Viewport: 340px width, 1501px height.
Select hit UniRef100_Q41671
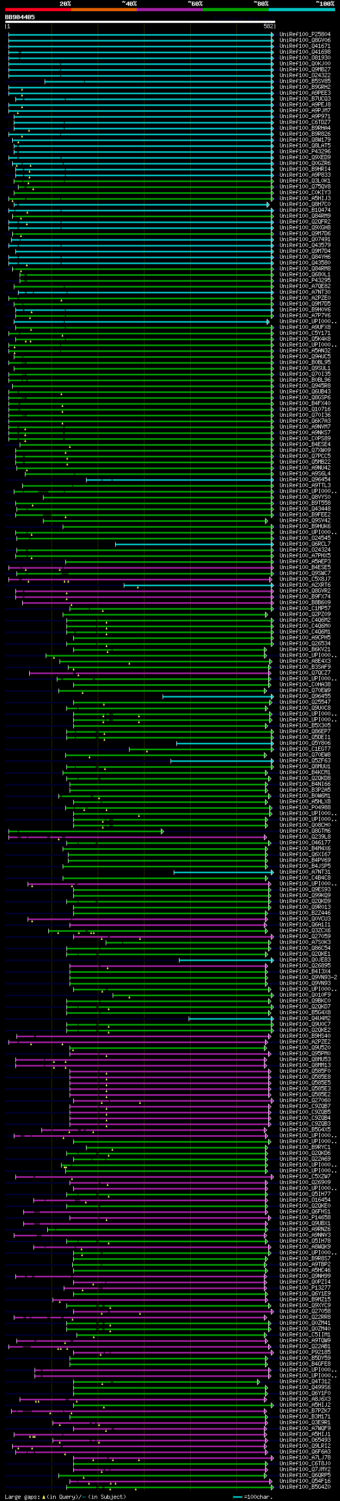point(304,46)
